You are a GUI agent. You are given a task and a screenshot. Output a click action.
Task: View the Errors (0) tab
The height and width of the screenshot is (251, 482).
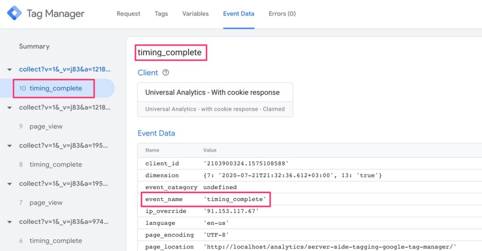click(x=282, y=14)
